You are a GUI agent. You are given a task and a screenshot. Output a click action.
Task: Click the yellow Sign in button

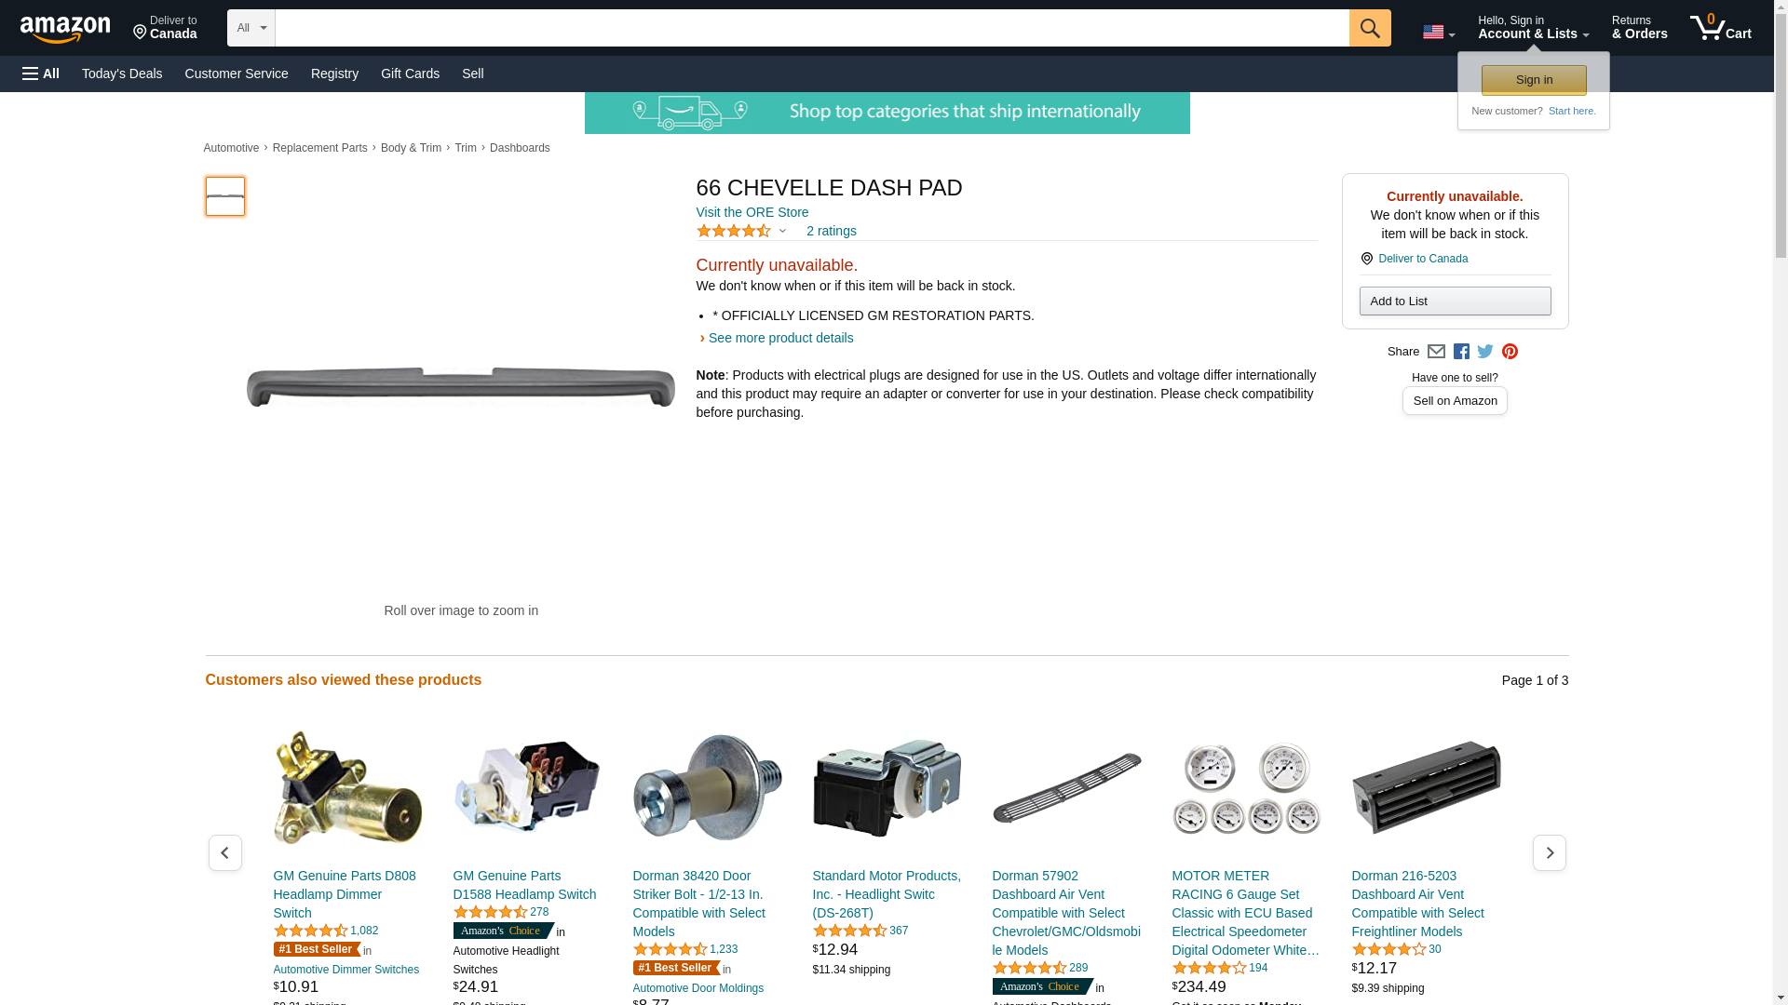coord(1533,80)
